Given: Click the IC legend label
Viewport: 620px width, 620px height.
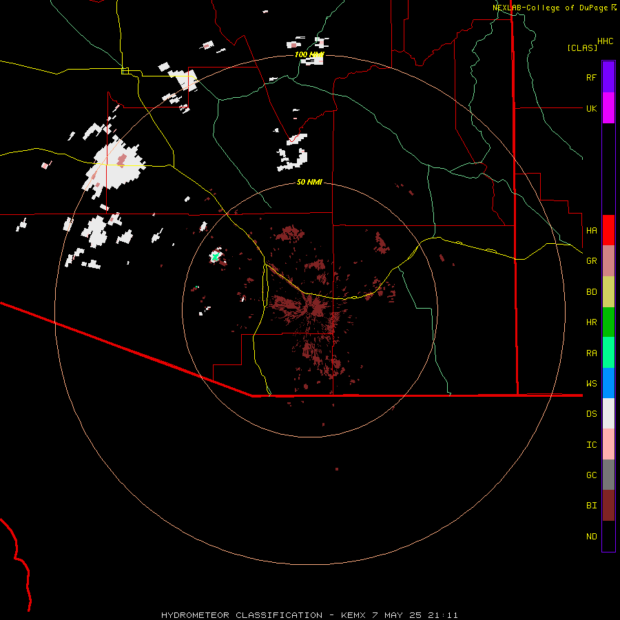Looking at the screenshot, I should [592, 444].
